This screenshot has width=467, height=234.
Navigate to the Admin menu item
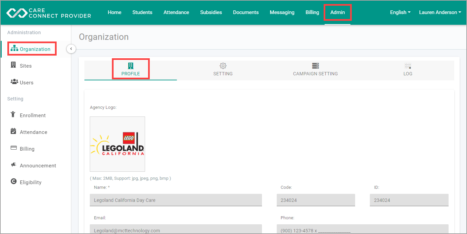(x=337, y=12)
